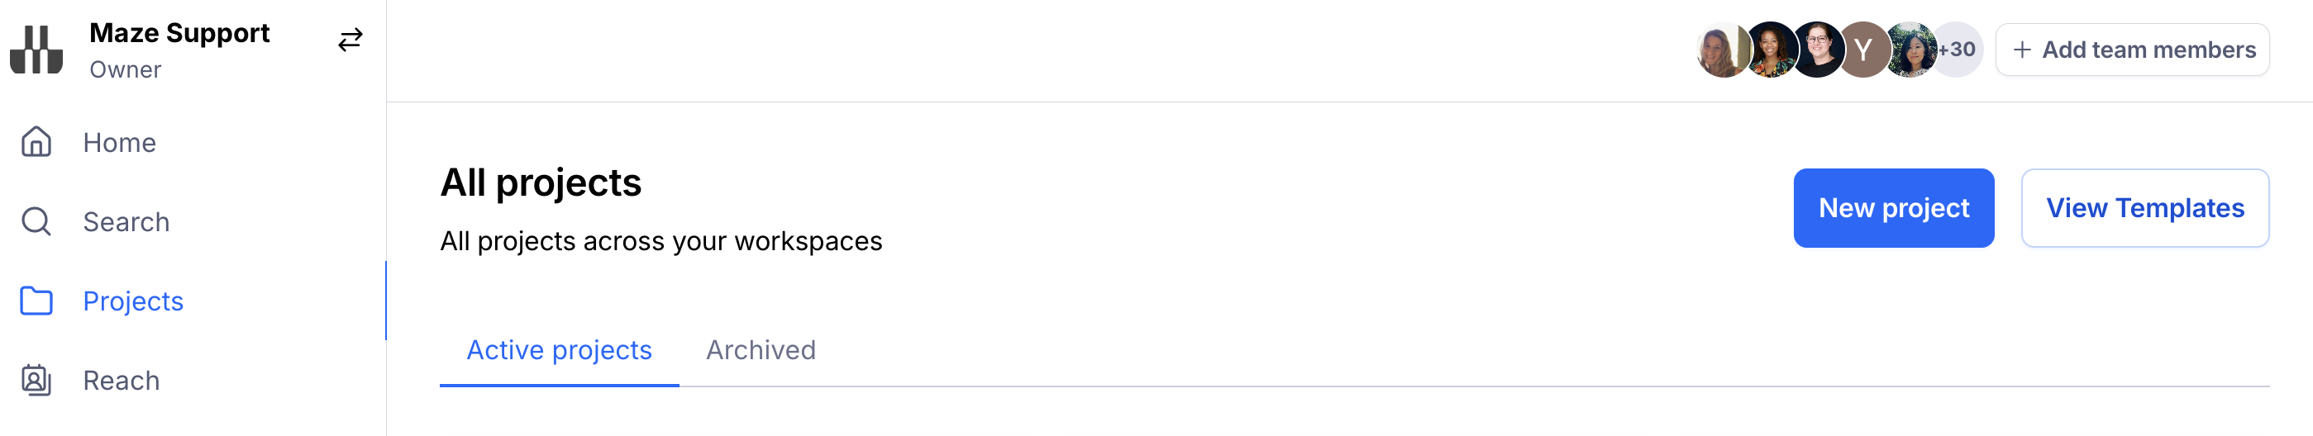Show the +30 additional members
This screenshot has width=2313, height=436.
pyautogui.click(x=1959, y=50)
